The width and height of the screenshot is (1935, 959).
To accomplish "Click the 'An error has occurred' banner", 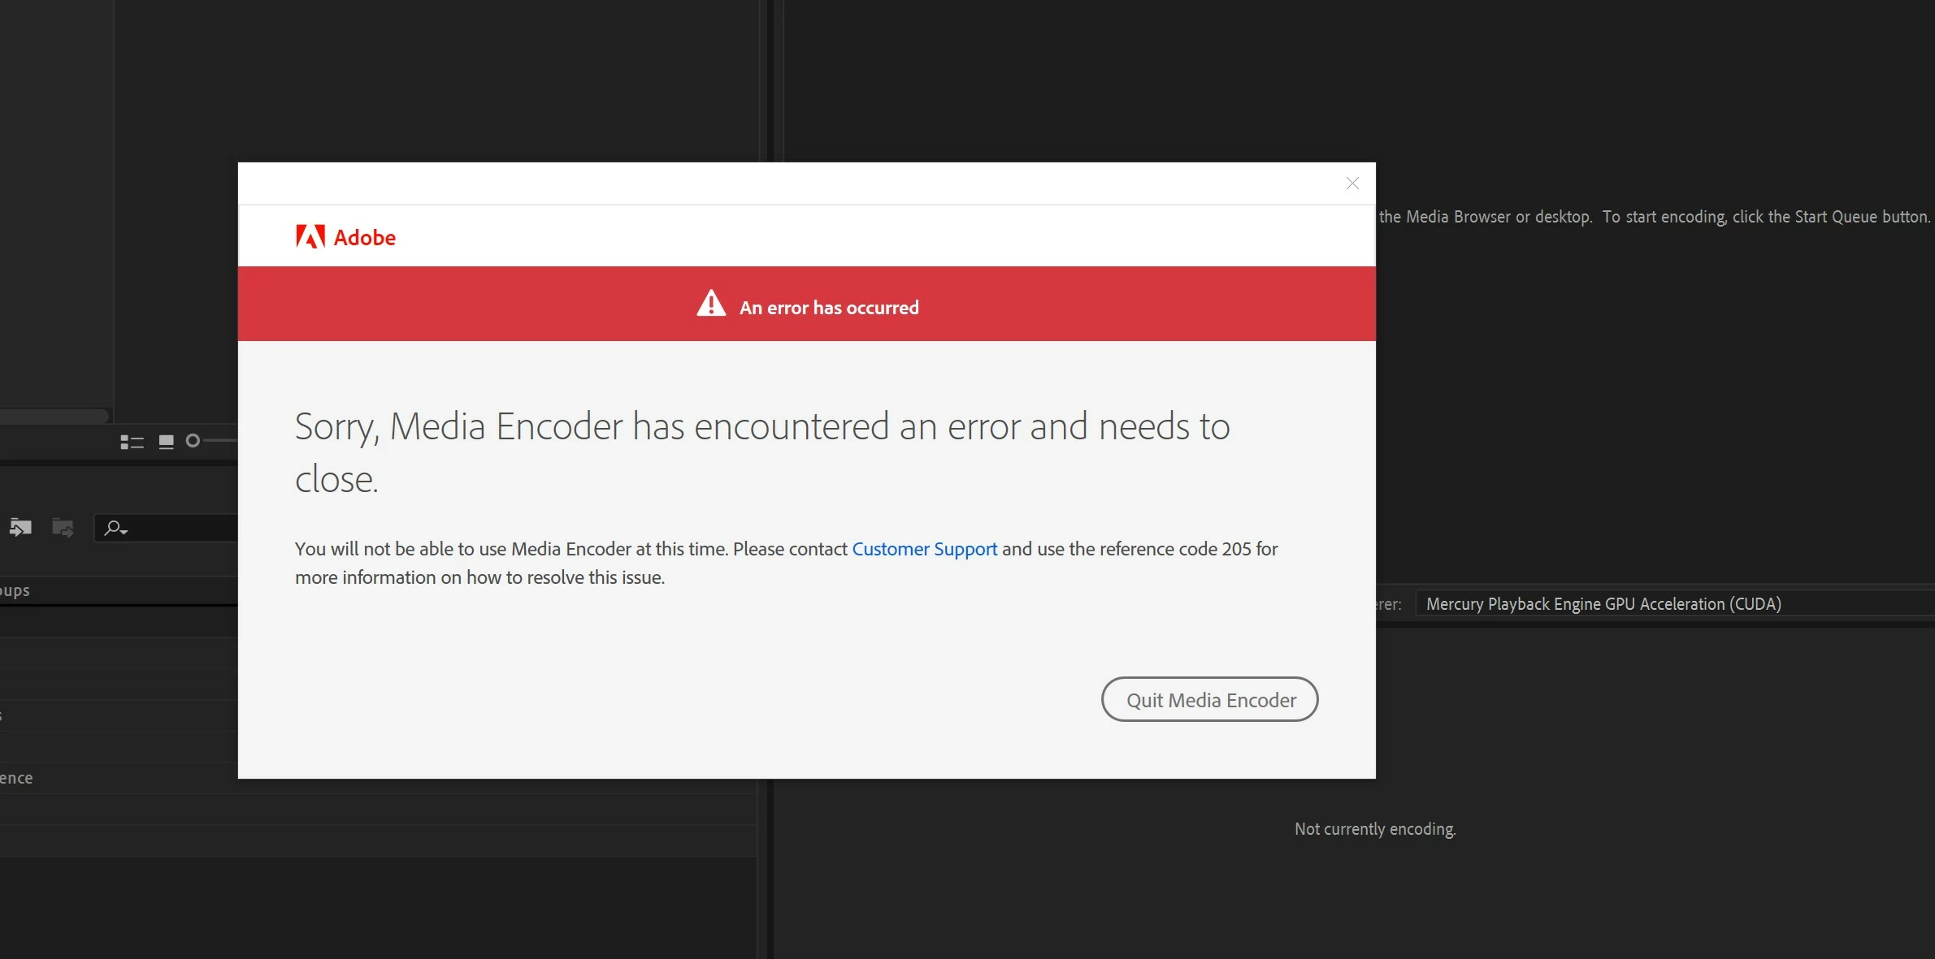I will pos(829,308).
